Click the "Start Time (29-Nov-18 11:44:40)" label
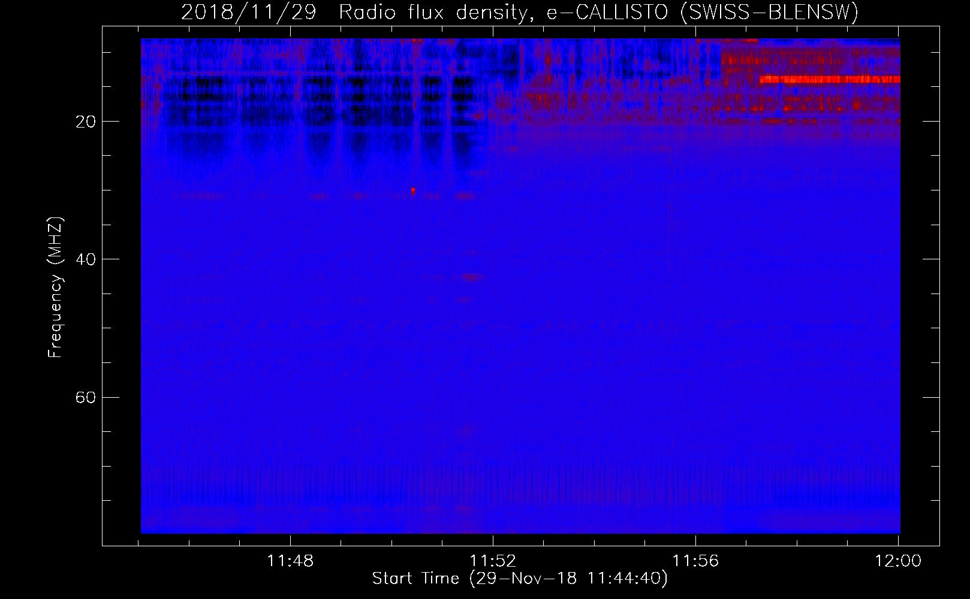The height and width of the screenshot is (599, 970). (x=520, y=579)
